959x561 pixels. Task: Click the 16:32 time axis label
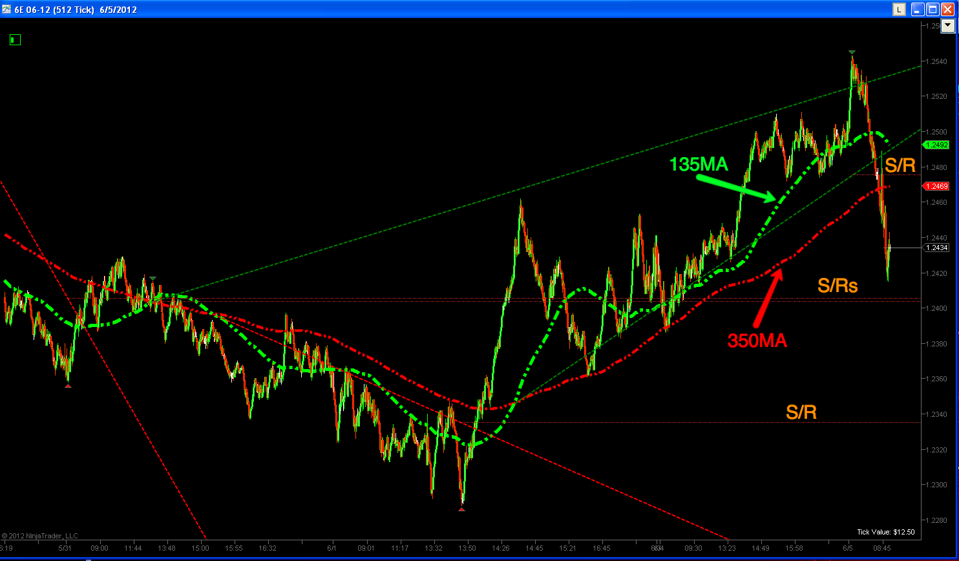[x=267, y=548]
